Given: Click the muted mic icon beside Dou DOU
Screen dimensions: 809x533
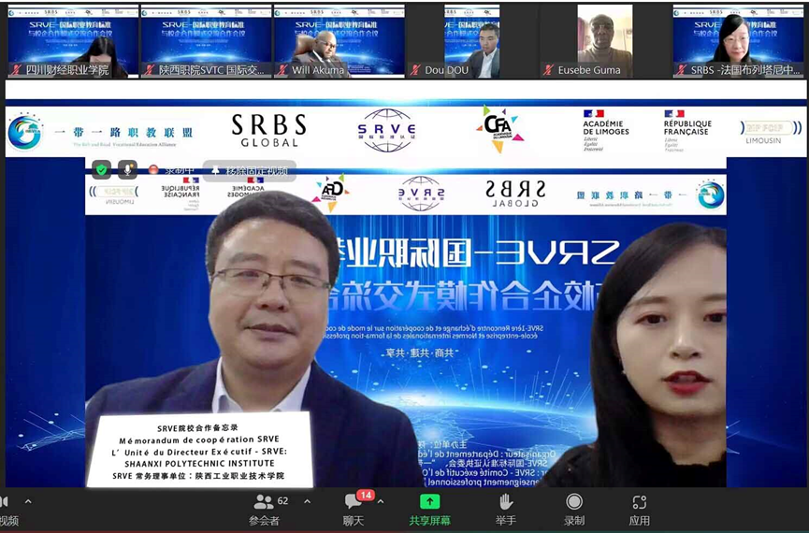Looking at the screenshot, I should point(415,70).
